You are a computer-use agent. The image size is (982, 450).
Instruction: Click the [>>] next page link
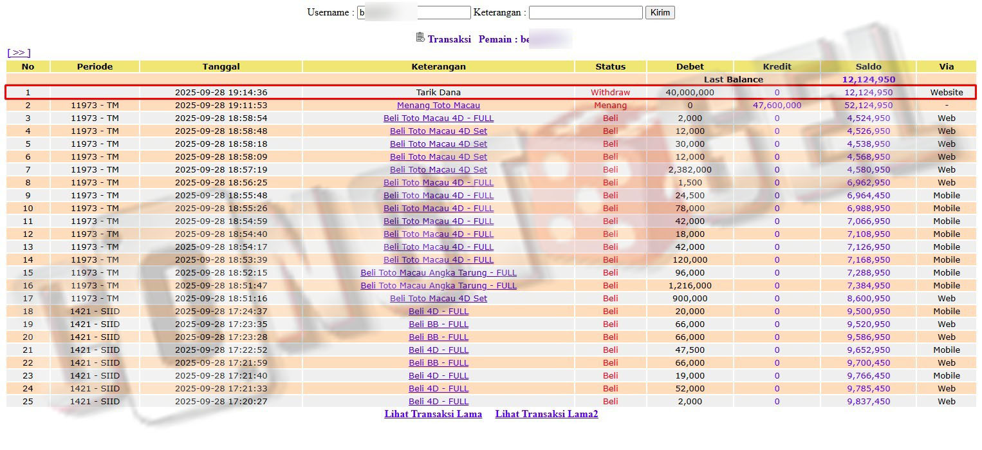[19, 53]
